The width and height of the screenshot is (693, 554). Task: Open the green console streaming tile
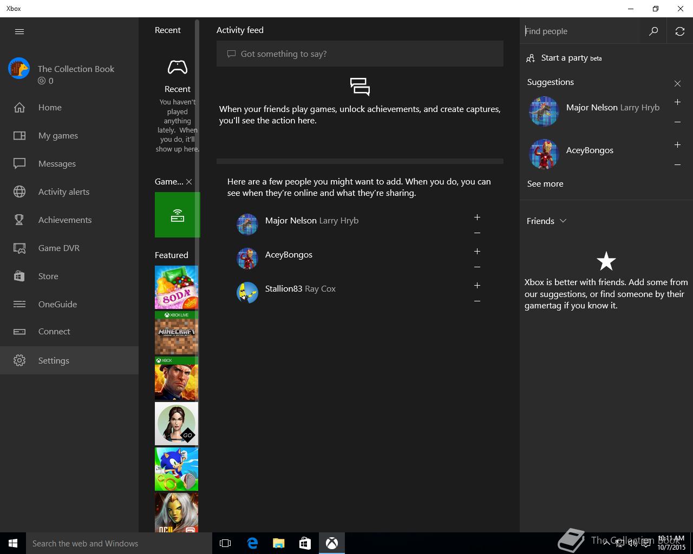pyautogui.click(x=177, y=215)
